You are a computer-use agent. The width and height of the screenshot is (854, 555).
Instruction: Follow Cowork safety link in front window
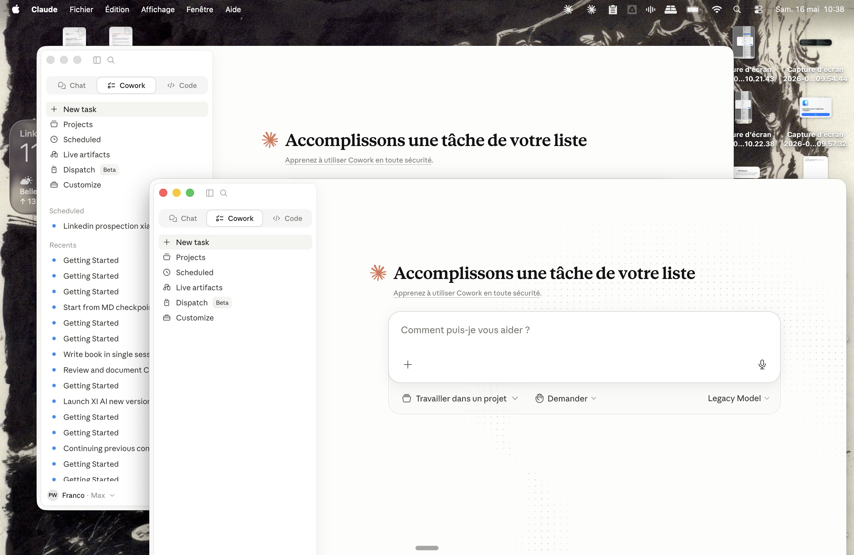coord(467,293)
